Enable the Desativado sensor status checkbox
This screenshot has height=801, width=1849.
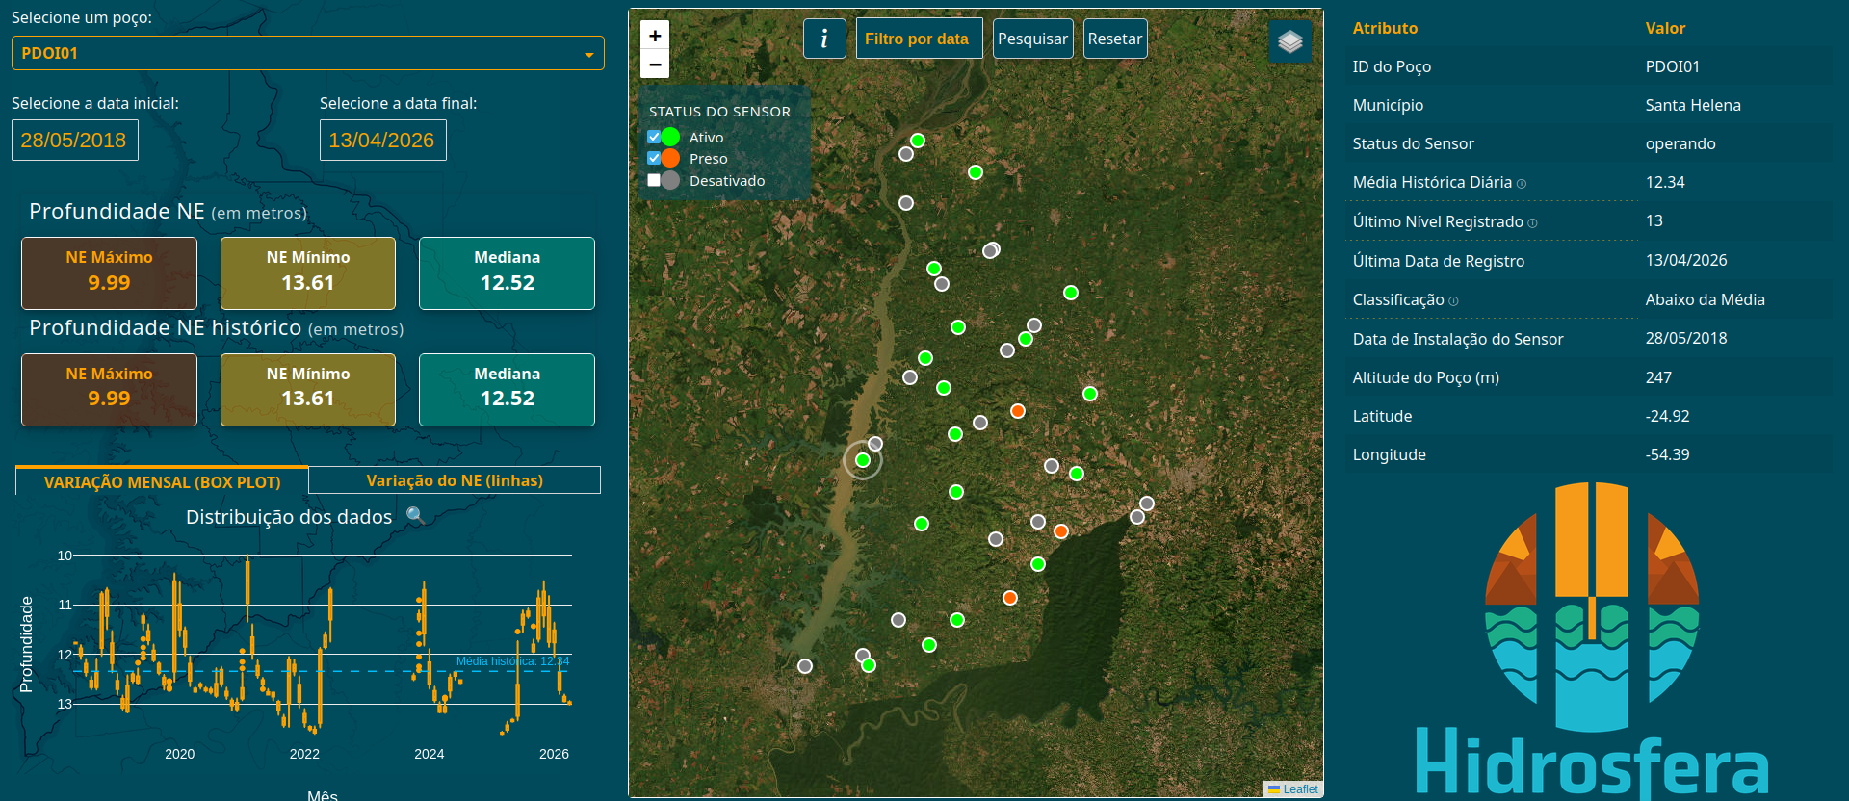[654, 180]
